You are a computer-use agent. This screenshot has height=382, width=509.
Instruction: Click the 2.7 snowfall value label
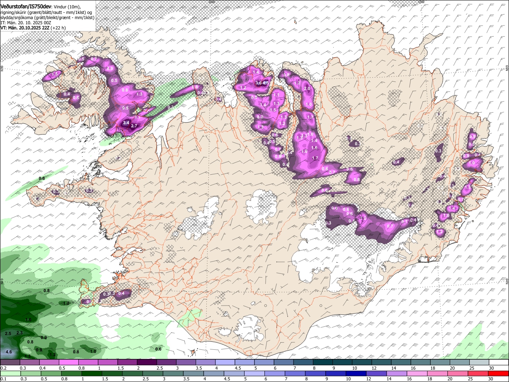(134, 126)
